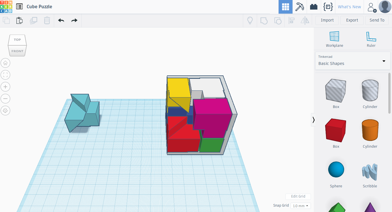Click the Group shapes icon
Image resolution: width=392 pixels, height=212 pixels.
click(264, 20)
